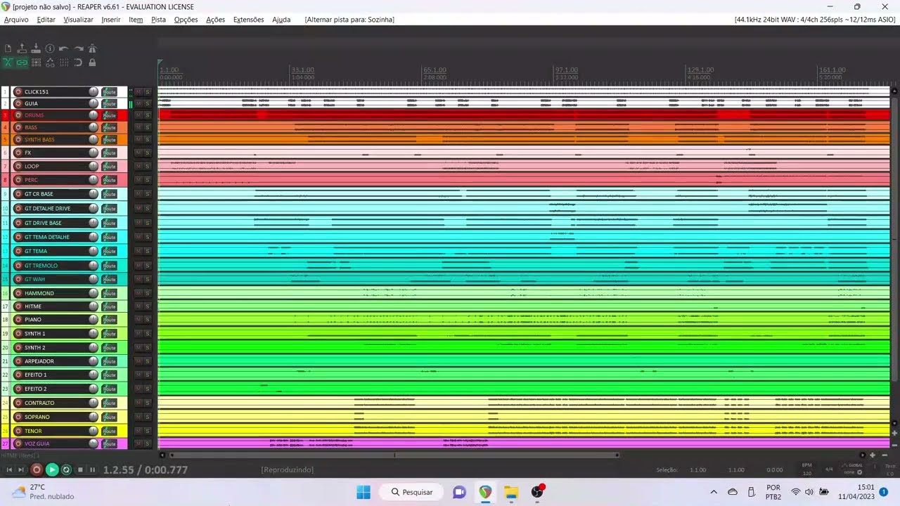Click the audio device info text

(815, 20)
